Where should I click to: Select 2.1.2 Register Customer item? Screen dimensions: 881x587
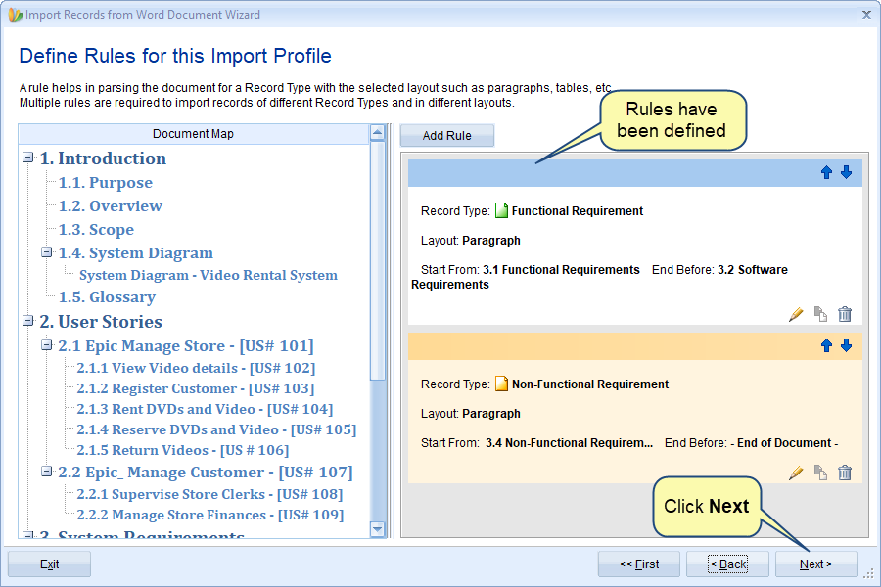tap(196, 388)
